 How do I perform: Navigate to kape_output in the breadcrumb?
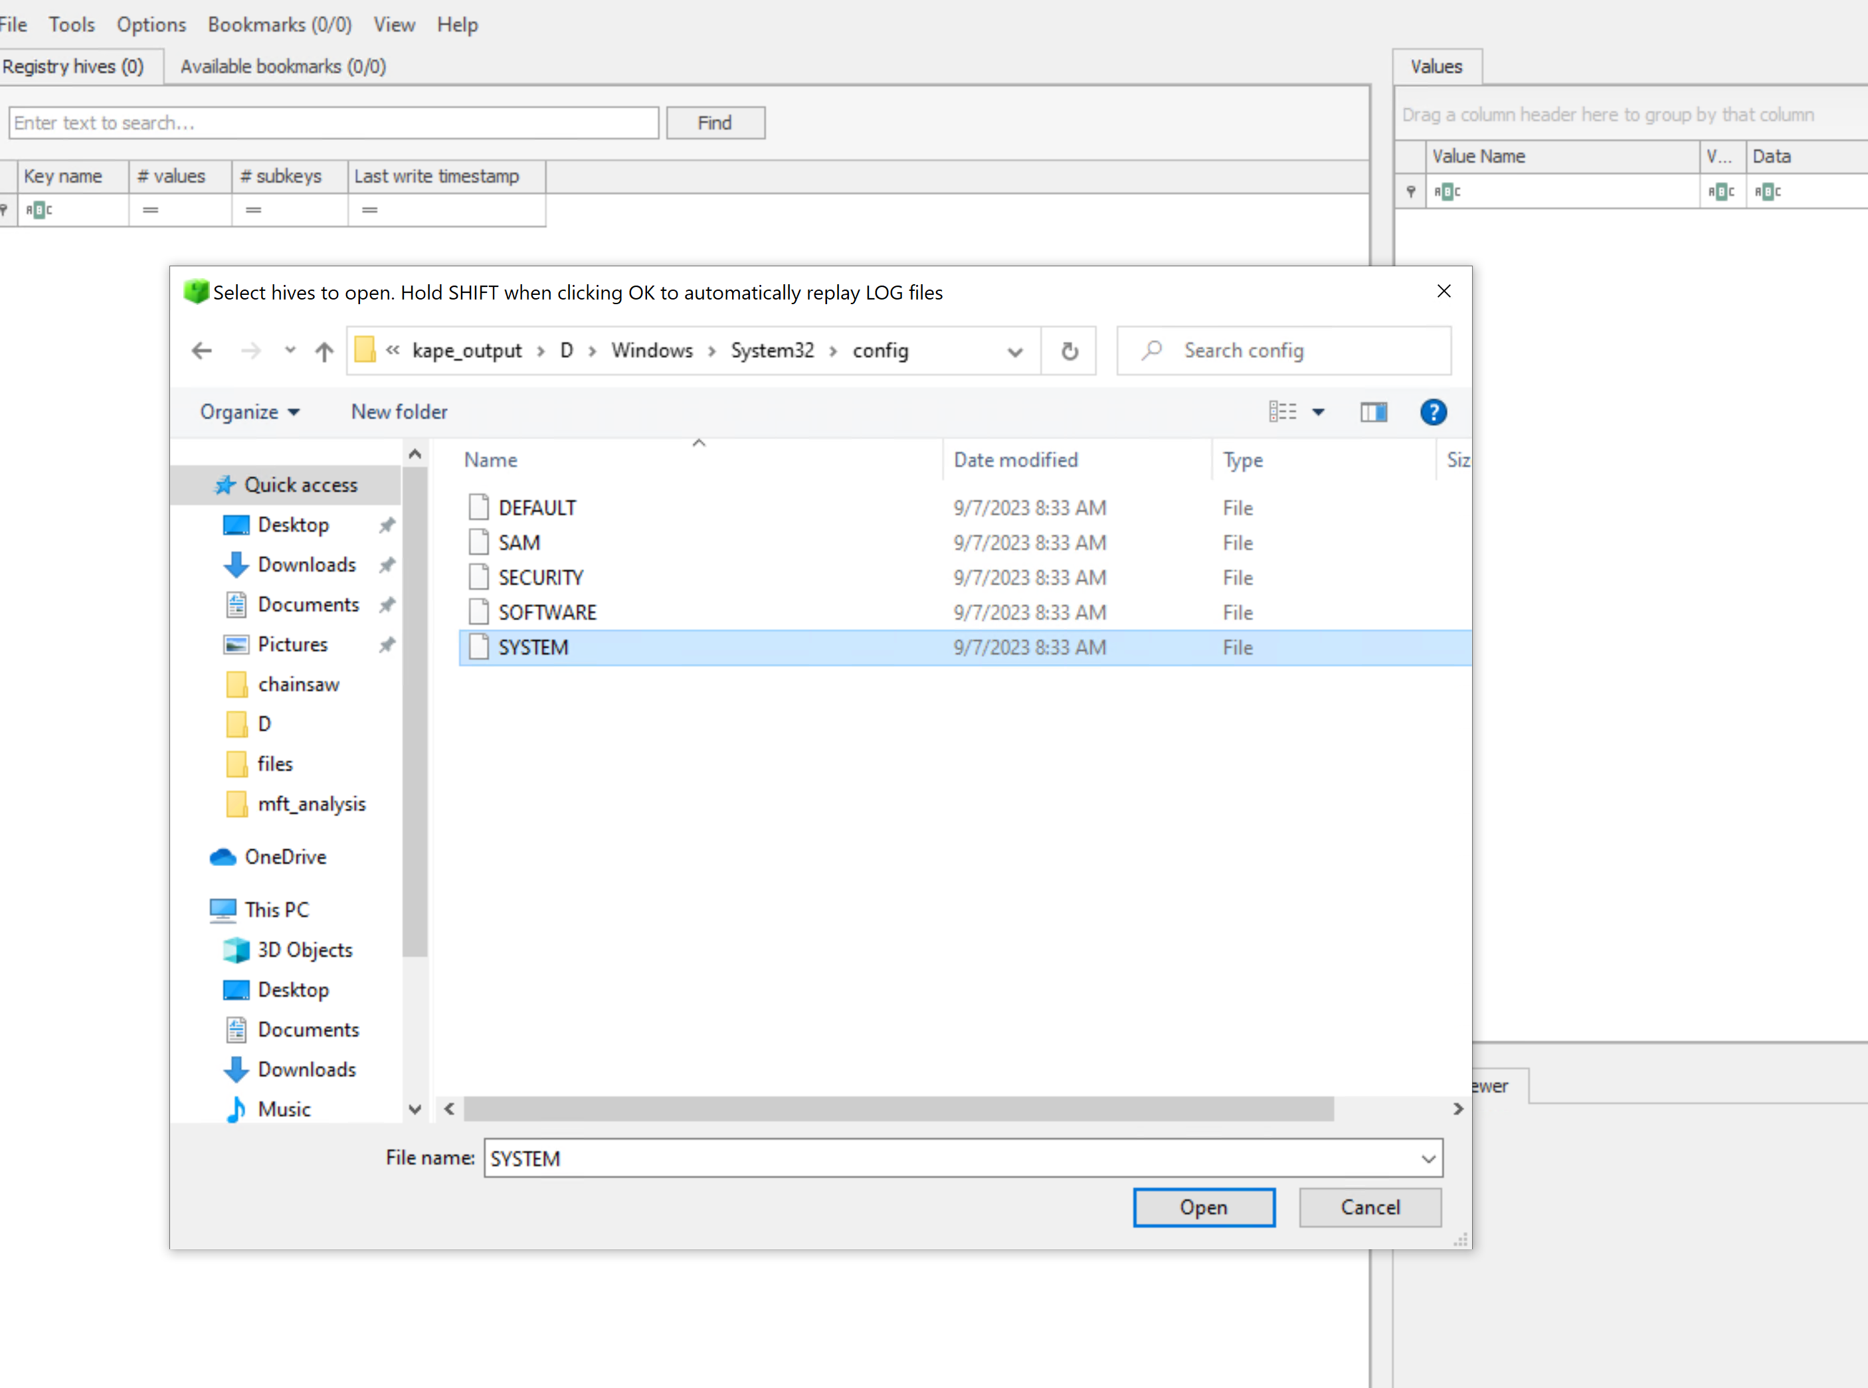(x=466, y=351)
